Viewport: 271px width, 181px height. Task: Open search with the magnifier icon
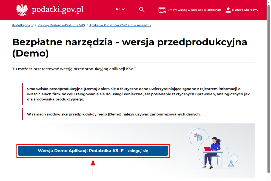click(142, 10)
